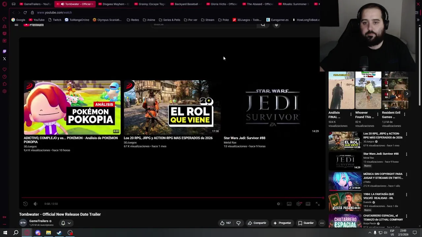Click the Guardar save button
422x237 pixels.
pyautogui.click(x=306, y=223)
